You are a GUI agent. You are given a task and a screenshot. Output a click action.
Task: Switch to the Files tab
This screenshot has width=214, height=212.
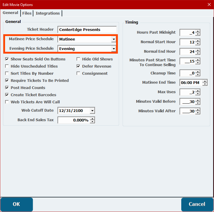pos(27,13)
